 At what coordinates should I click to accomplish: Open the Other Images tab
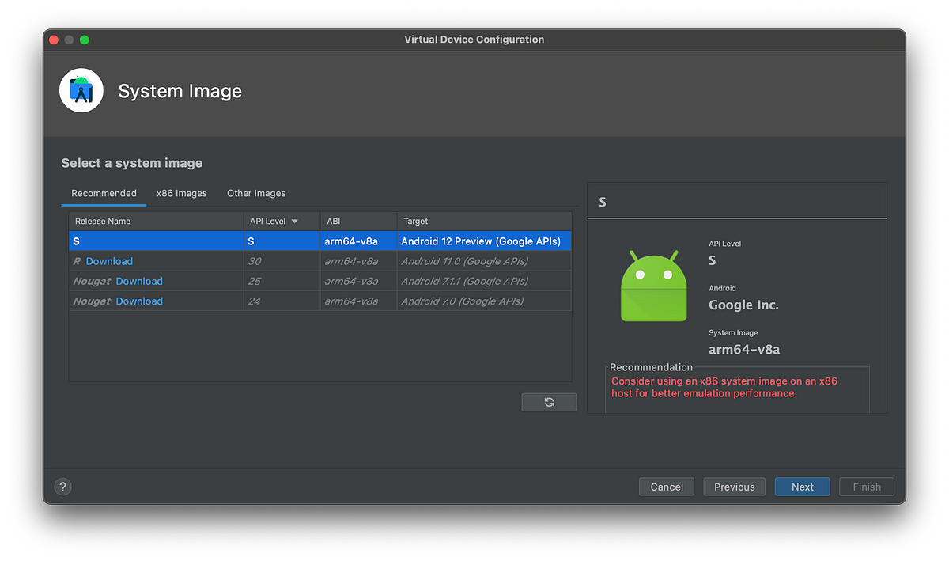[x=256, y=193]
